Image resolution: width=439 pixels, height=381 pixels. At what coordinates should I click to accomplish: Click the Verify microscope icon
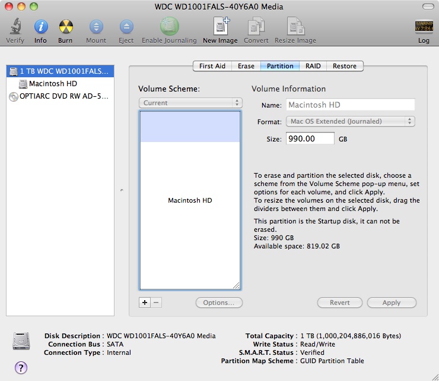[15, 27]
